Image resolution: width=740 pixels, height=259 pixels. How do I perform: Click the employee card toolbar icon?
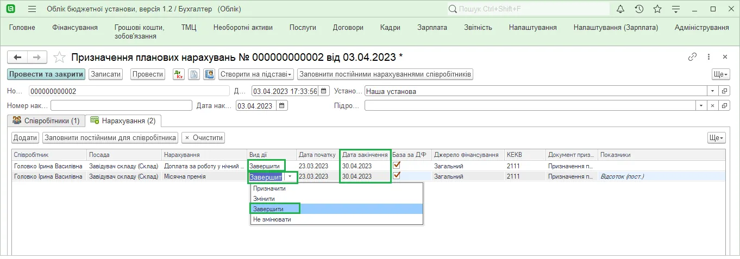pos(209,74)
